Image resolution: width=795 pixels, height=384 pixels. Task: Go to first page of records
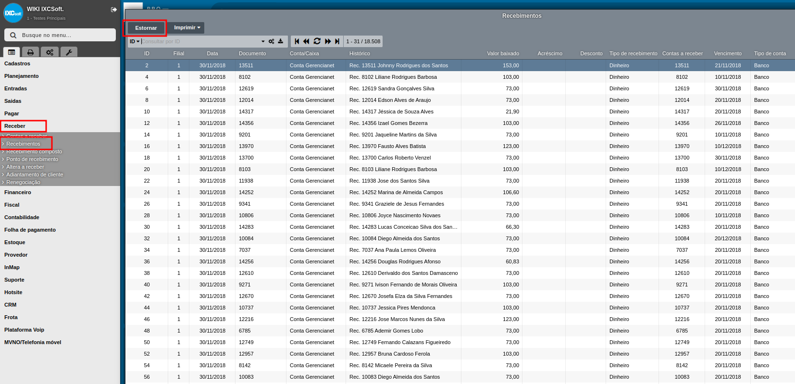click(x=297, y=41)
